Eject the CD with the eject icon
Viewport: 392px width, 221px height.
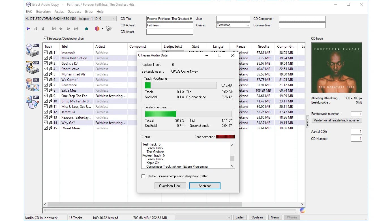(87, 29)
